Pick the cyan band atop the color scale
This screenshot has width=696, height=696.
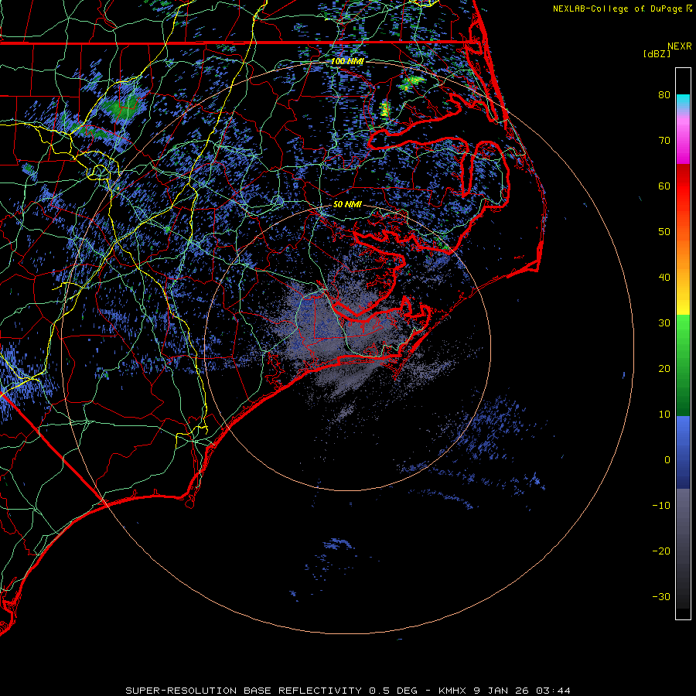click(x=683, y=102)
